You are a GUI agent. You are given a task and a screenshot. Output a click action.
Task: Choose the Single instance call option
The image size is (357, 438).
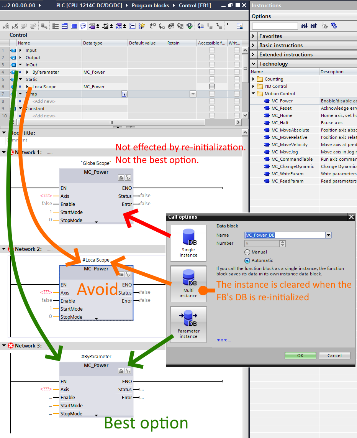(188, 243)
